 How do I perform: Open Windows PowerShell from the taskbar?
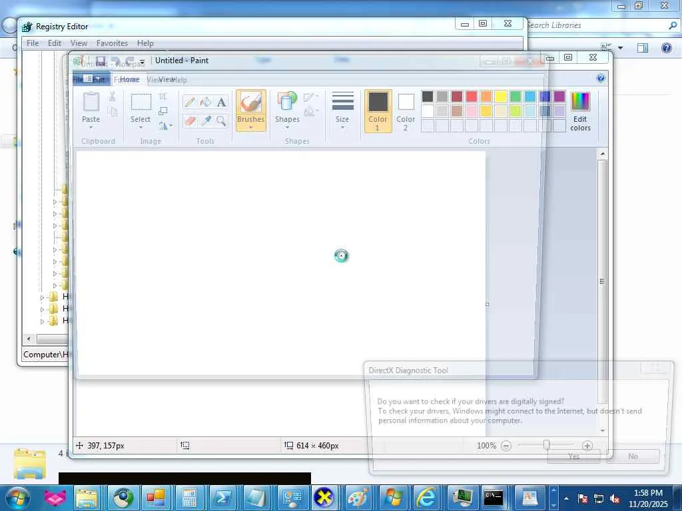pos(222,498)
